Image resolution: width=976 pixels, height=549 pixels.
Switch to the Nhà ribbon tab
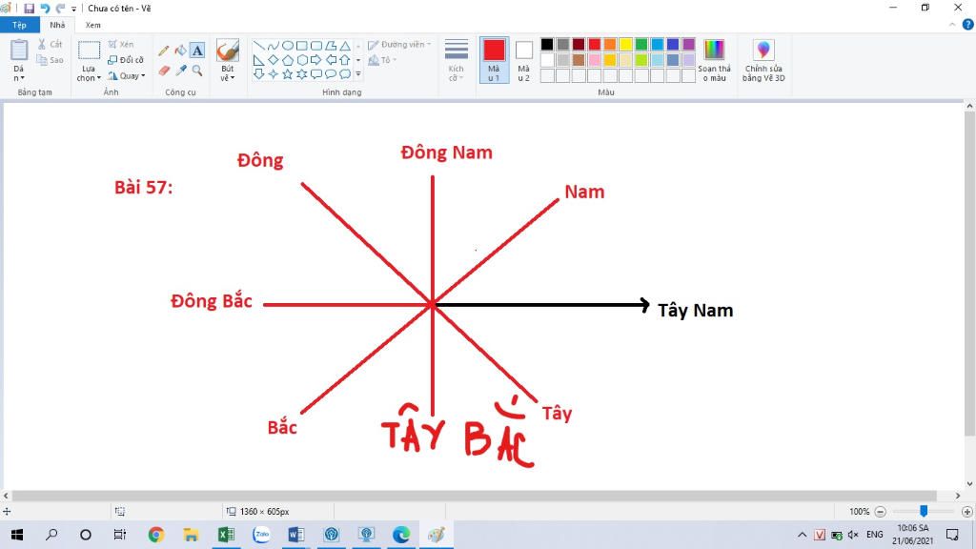(x=57, y=25)
